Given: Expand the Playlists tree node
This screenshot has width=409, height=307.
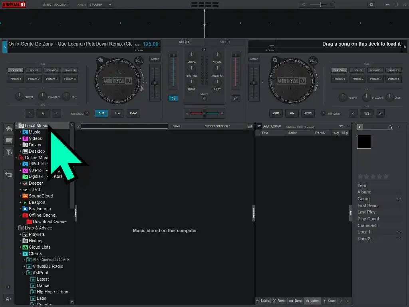Looking at the screenshot, I should pos(20,234).
